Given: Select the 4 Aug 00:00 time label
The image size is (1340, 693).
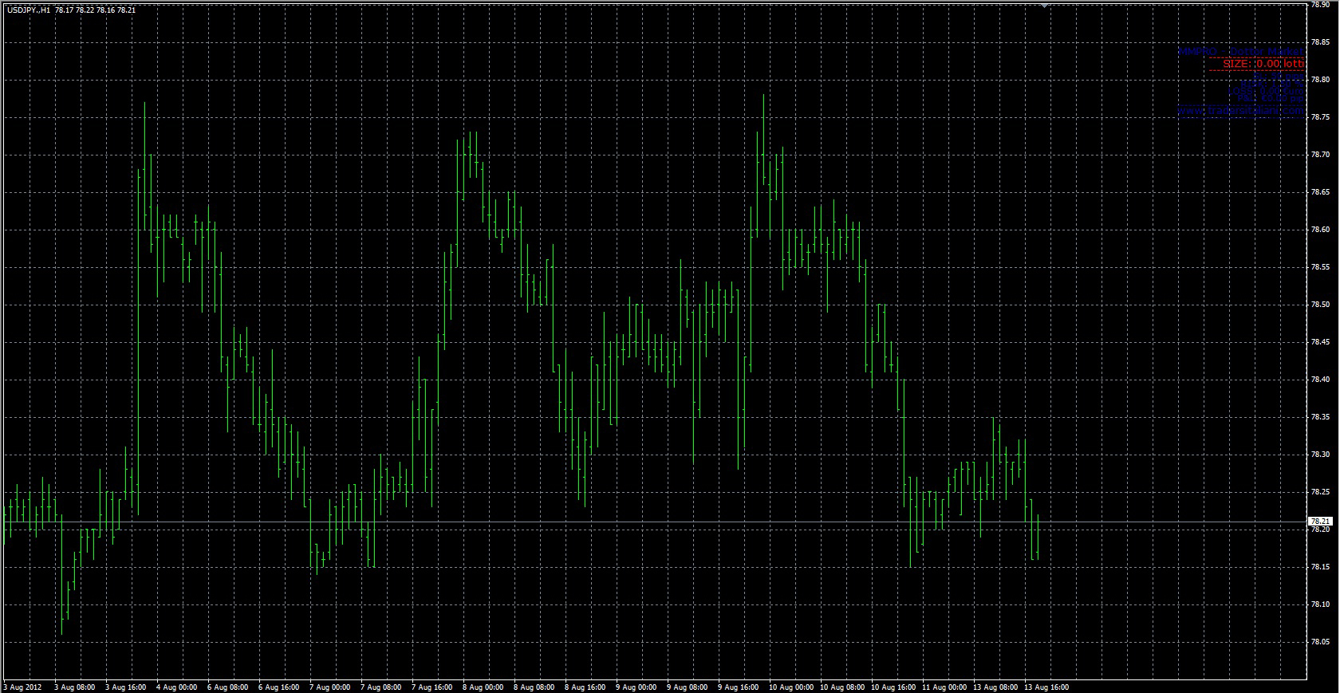Looking at the screenshot, I should click(x=177, y=687).
